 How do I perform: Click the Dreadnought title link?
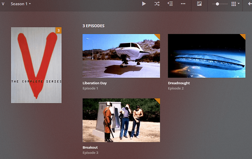tap(179, 83)
